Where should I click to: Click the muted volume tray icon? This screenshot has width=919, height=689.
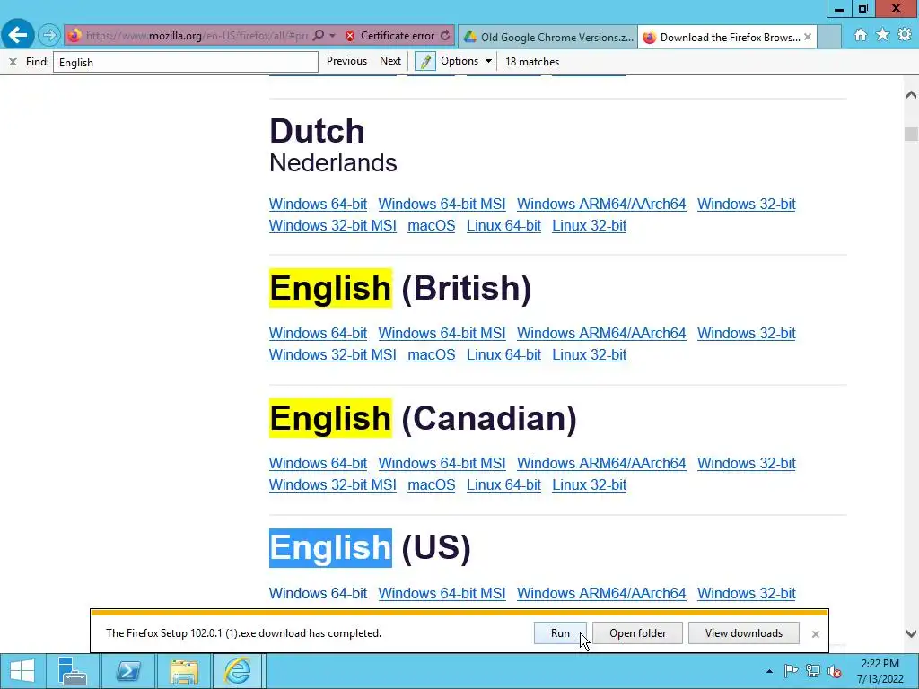pyautogui.click(x=834, y=671)
